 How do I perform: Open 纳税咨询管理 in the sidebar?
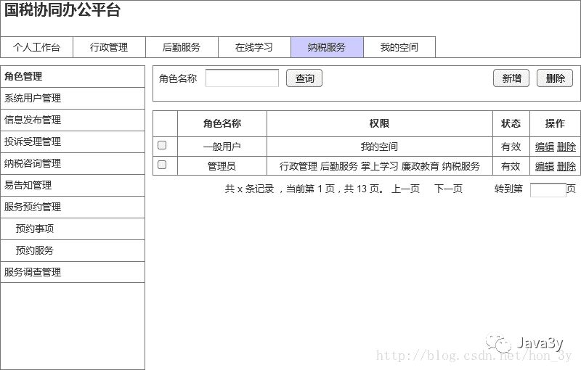tap(73, 163)
